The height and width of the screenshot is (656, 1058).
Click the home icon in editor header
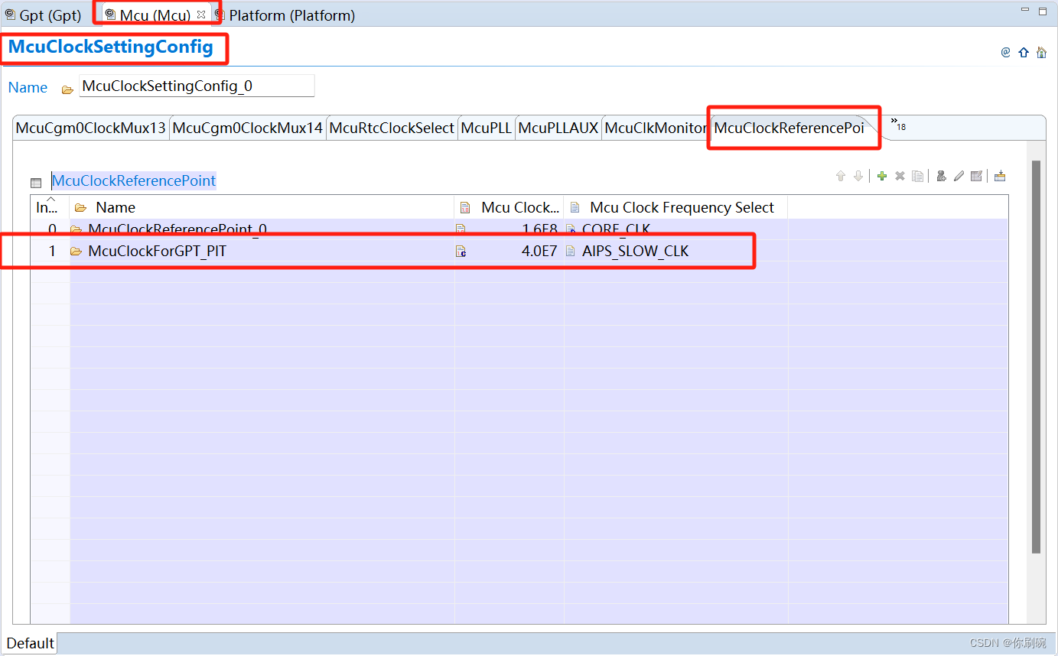[1041, 53]
